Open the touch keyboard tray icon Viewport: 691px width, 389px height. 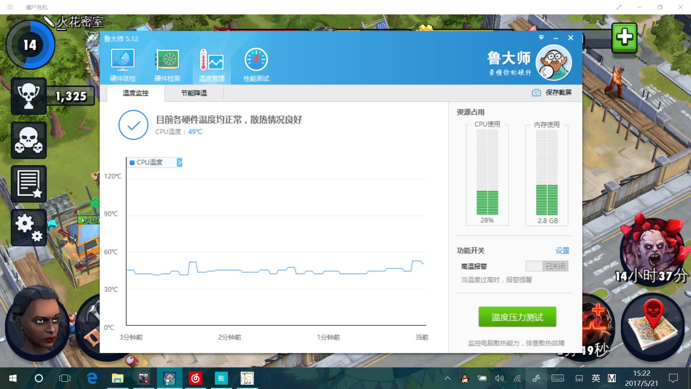557,378
